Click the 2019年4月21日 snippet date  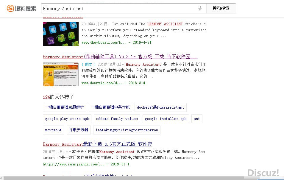pos(95,24)
